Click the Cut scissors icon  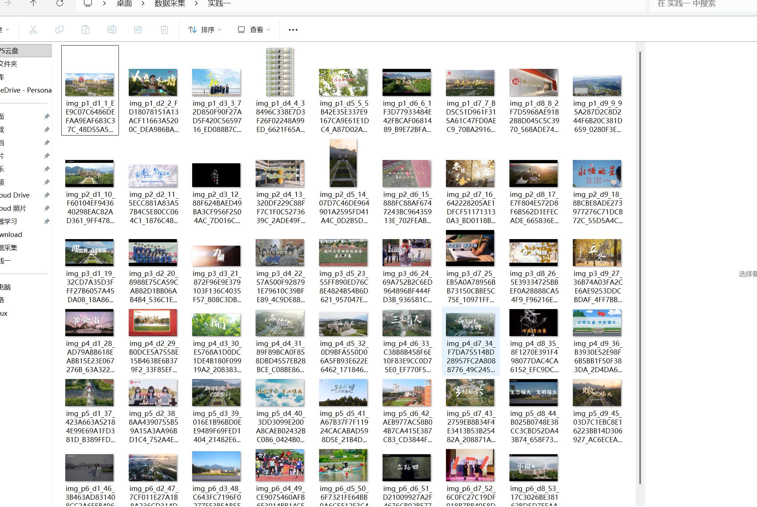tap(33, 30)
